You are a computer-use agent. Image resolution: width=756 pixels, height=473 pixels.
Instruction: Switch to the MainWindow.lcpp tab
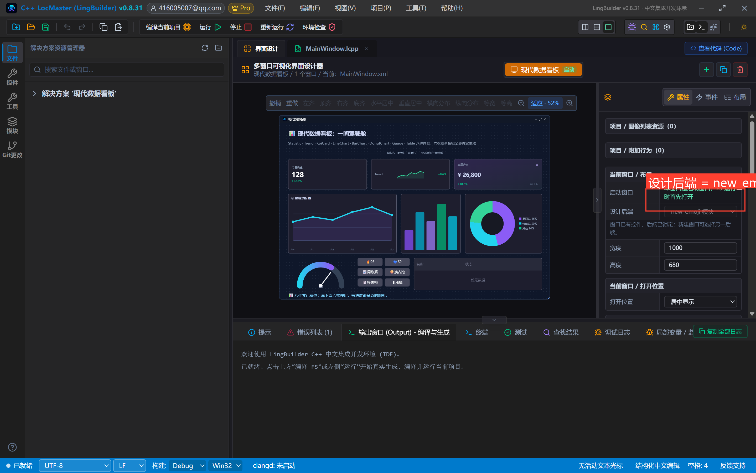click(x=332, y=49)
